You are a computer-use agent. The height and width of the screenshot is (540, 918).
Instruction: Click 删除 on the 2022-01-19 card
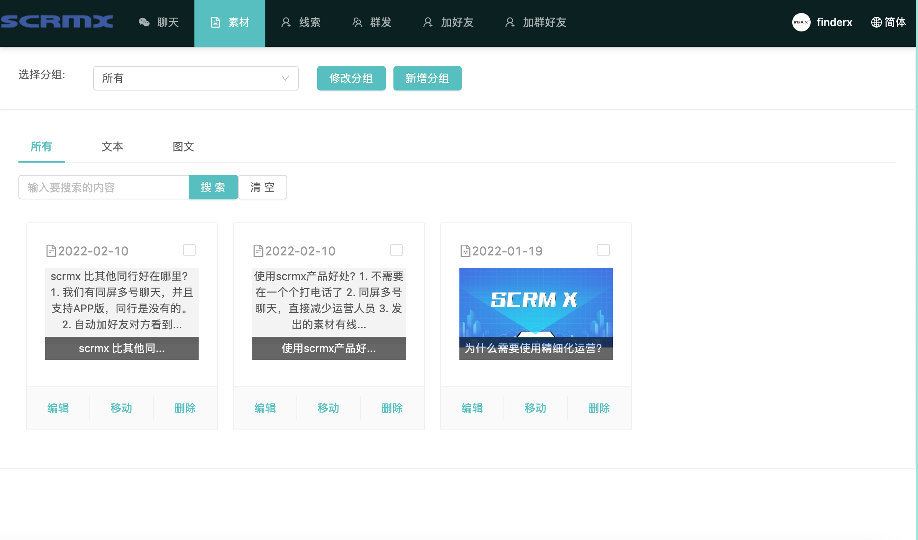pyautogui.click(x=599, y=408)
